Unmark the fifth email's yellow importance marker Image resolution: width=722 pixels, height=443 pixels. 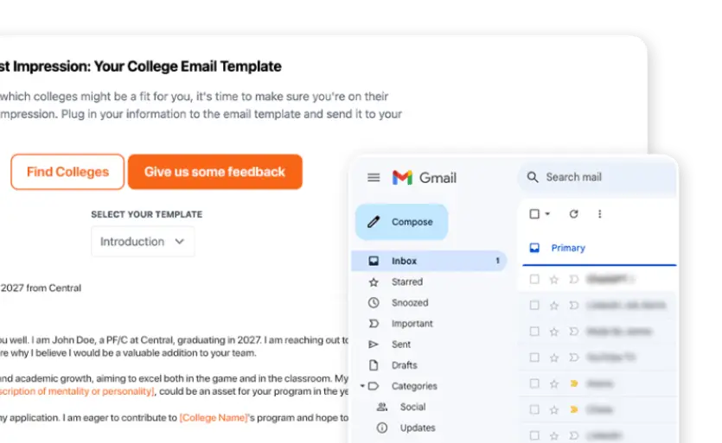pyautogui.click(x=574, y=383)
